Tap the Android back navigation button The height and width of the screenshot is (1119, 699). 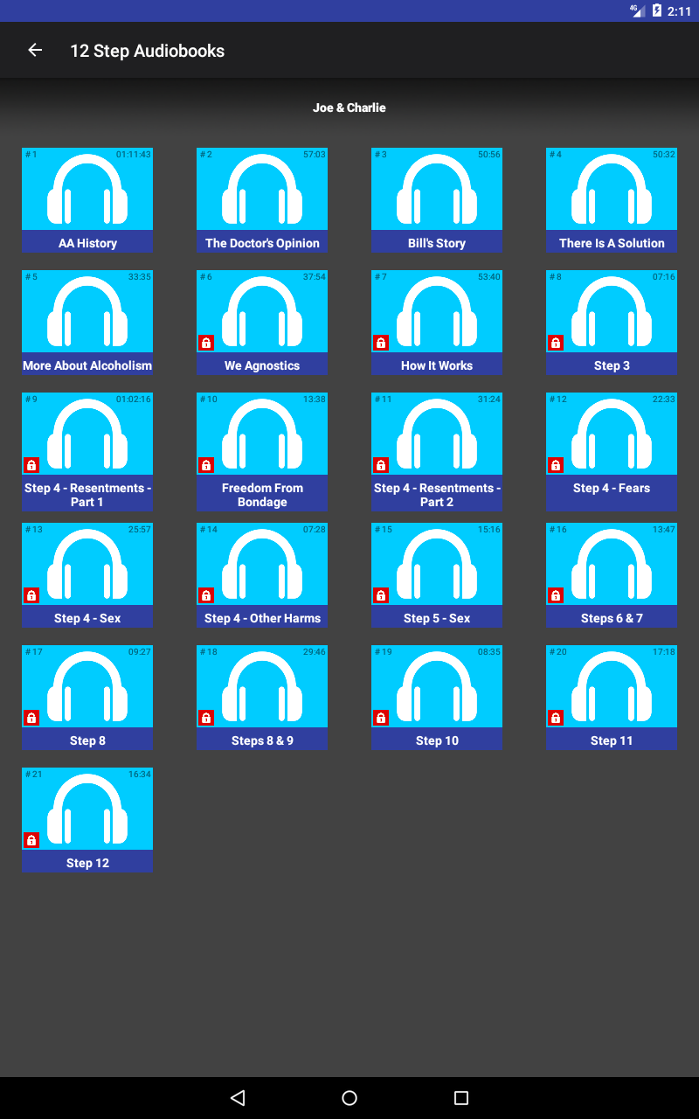pyautogui.click(x=238, y=1098)
